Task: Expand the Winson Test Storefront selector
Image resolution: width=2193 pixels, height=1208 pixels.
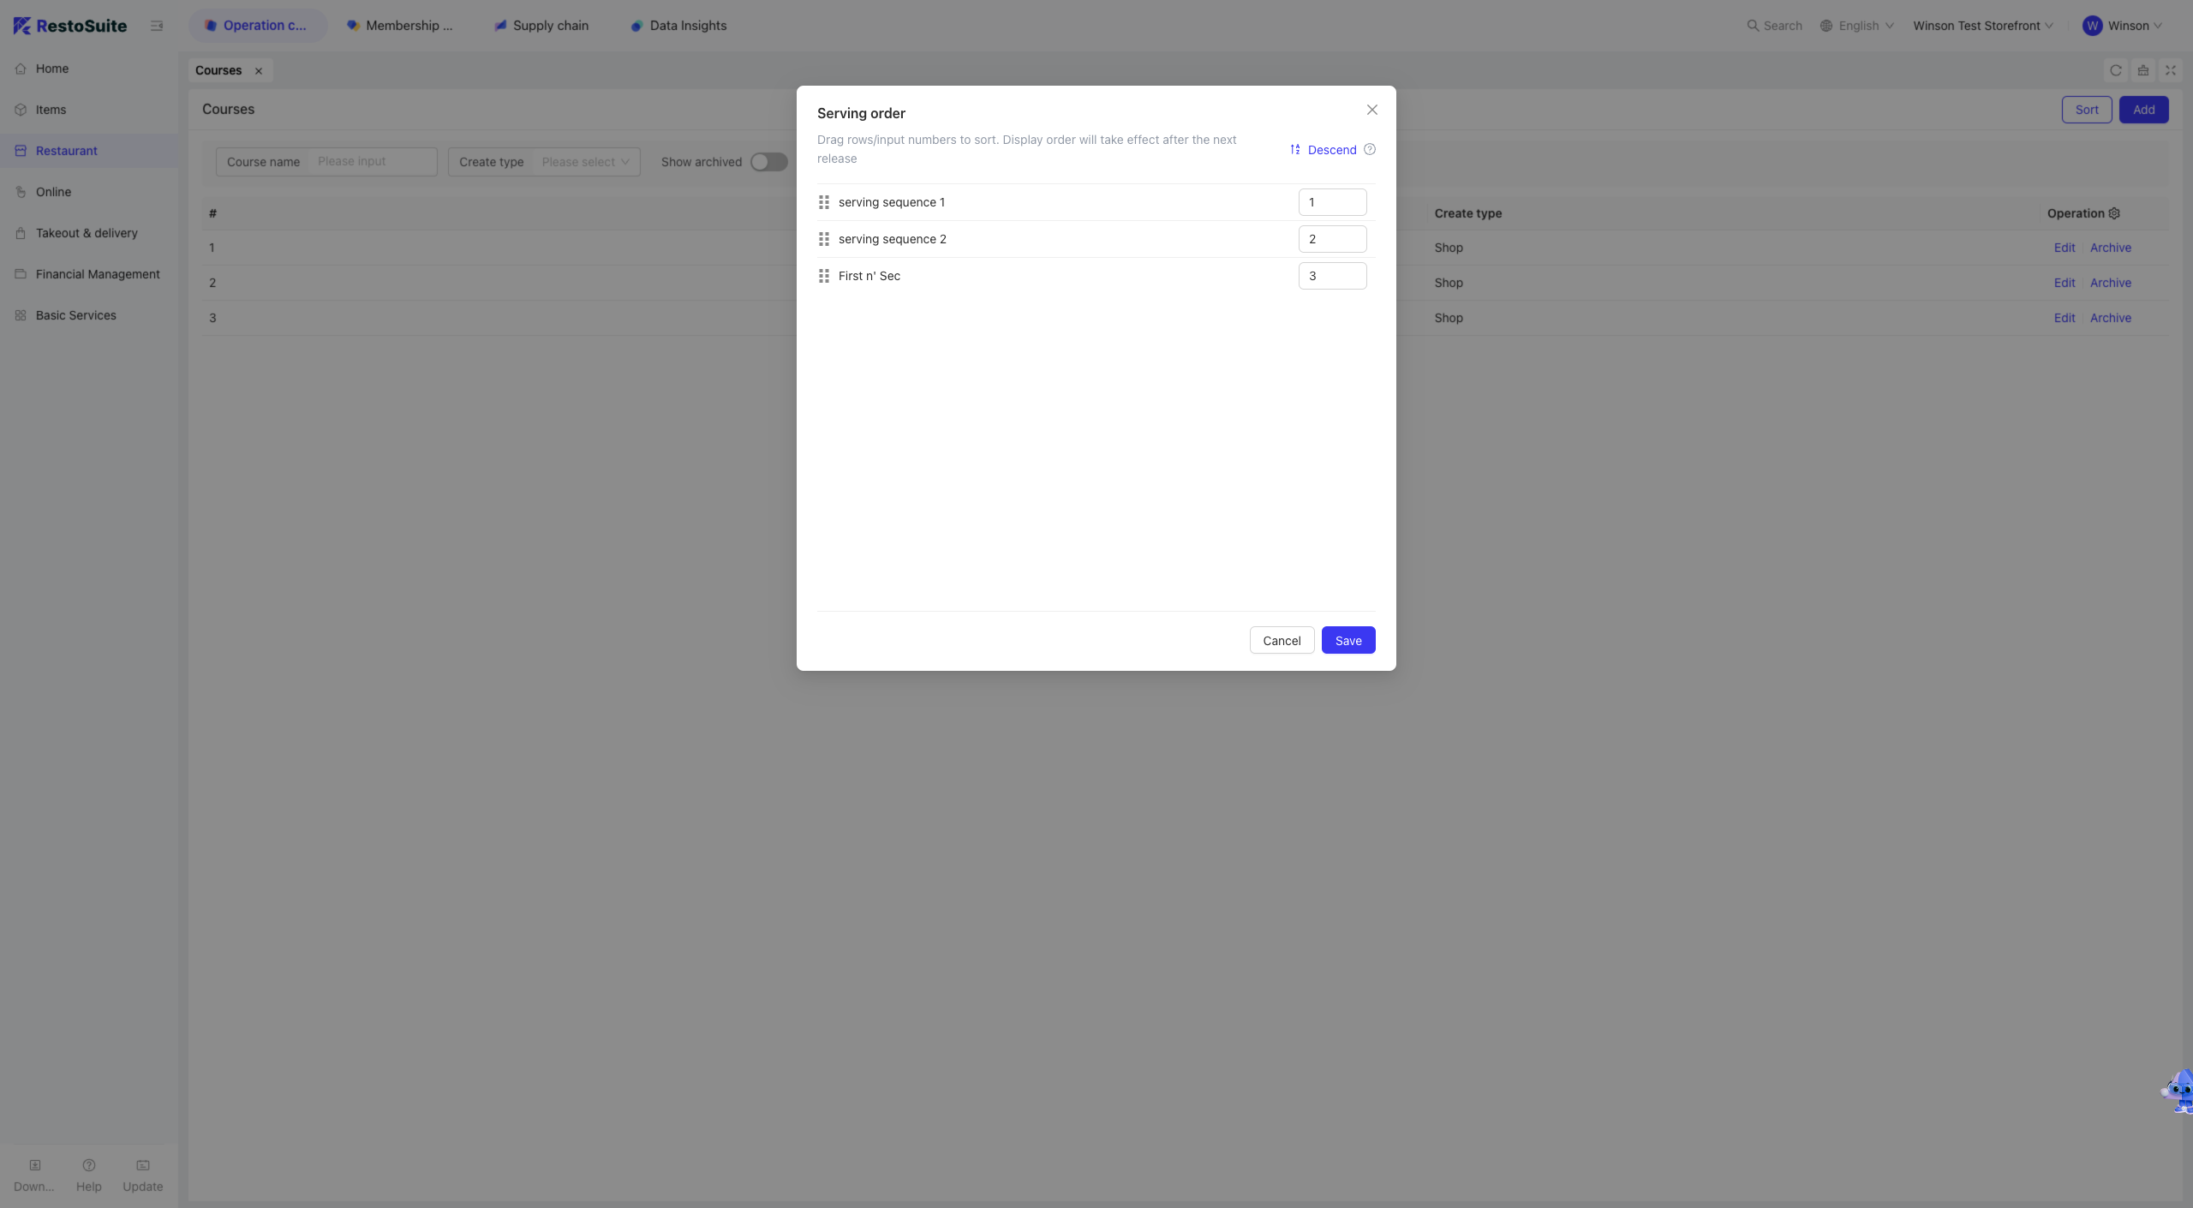Action: (x=1983, y=26)
